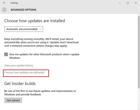Click the scrollbar track below the thumb
The image size is (140, 110).
tap(139, 98)
